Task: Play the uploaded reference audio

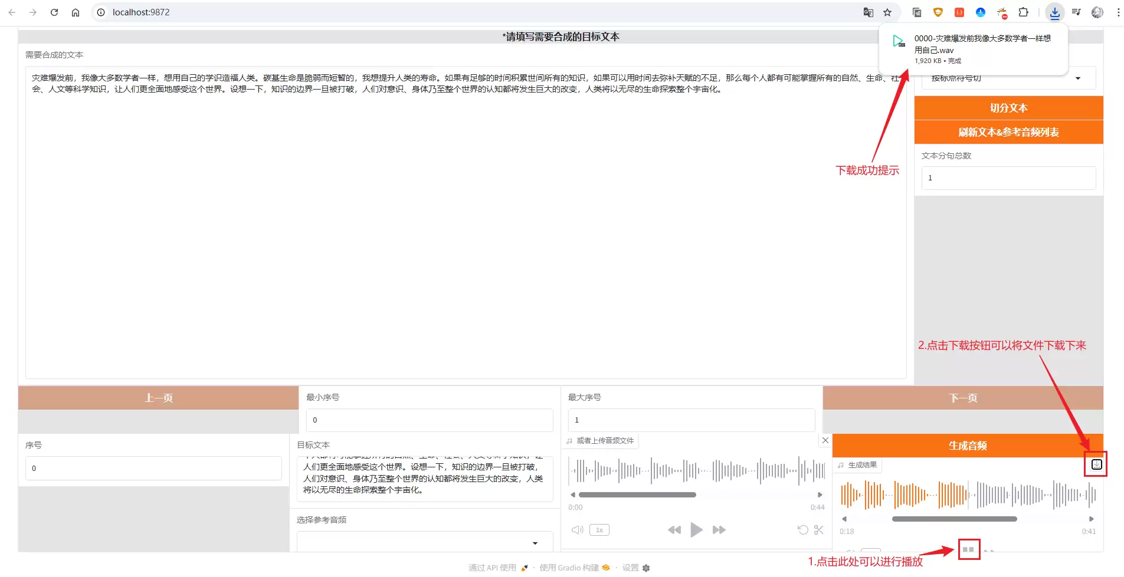Action: (x=696, y=530)
